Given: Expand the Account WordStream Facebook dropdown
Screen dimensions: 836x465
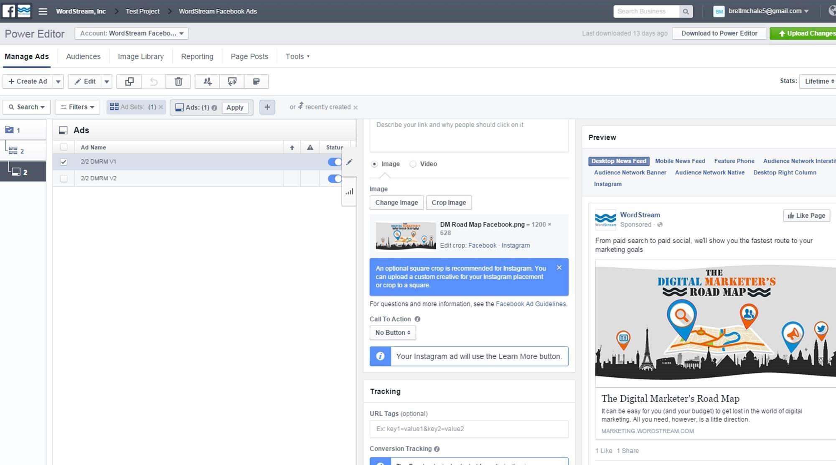Looking at the screenshot, I should 131,33.
